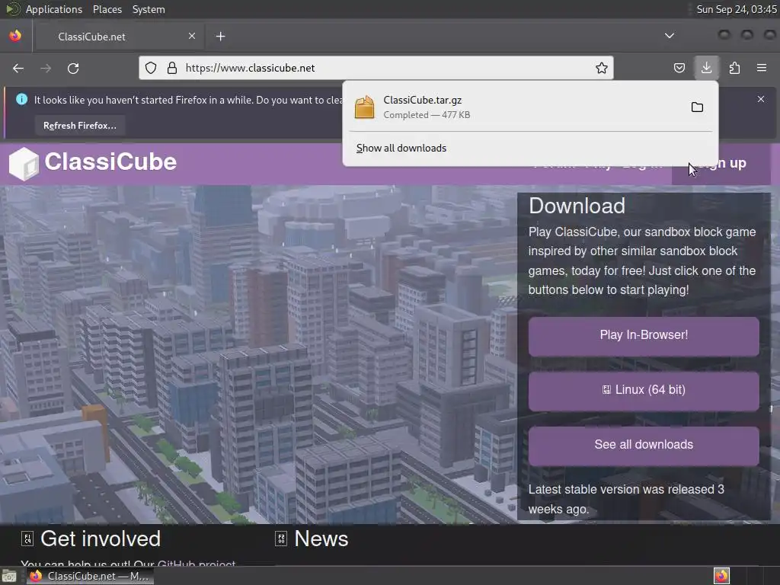Bookmark this page with the star icon
The width and height of the screenshot is (780, 585).
[x=602, y=68]
